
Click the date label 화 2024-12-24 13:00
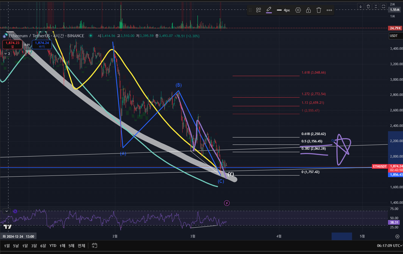click(18, 236)
